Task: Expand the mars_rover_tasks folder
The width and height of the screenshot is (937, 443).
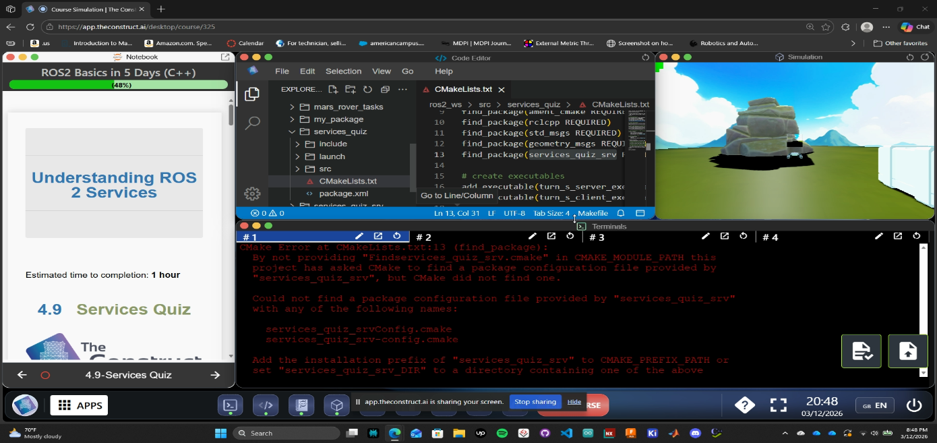Action: pos(348,107)
